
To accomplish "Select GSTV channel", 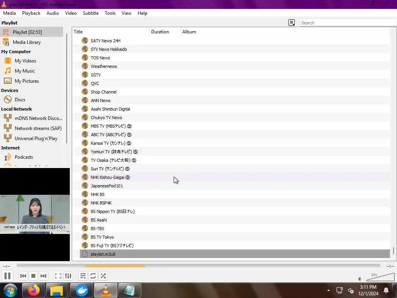I will coord(235,75).
